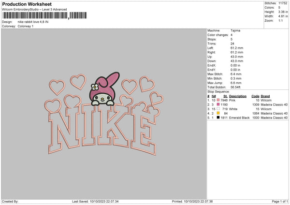The image size is (290, 205).
Task: Click the 'Colorway 1' value
Action: [26, 26]
